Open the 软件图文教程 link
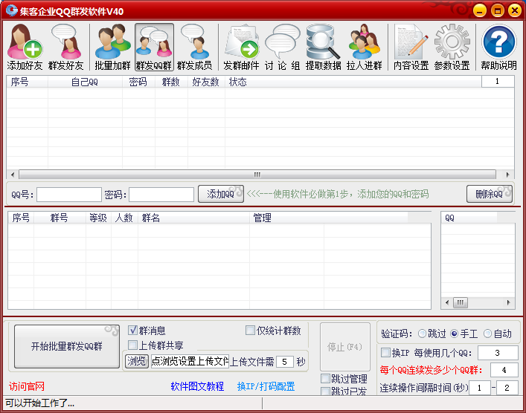The image size is (526, 413). click(x=197, y=386)
